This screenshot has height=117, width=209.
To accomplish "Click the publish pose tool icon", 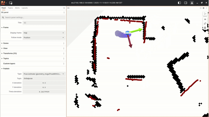I will point(205,28).
